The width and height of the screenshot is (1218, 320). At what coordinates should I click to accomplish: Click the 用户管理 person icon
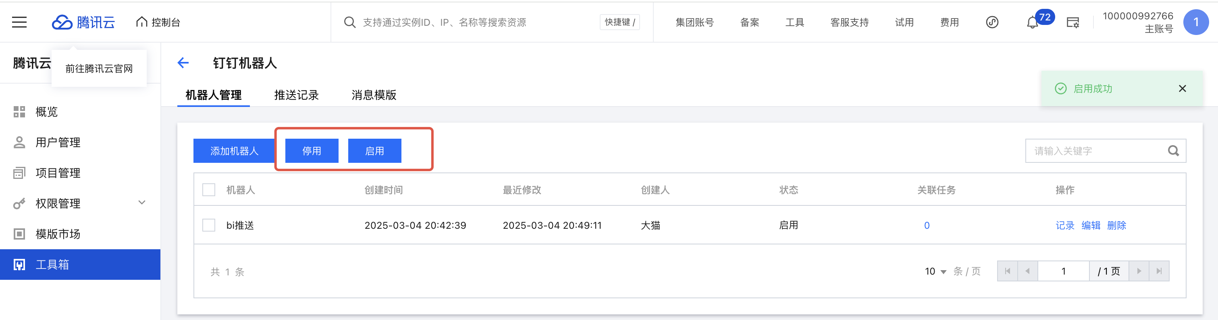(19, 142)
